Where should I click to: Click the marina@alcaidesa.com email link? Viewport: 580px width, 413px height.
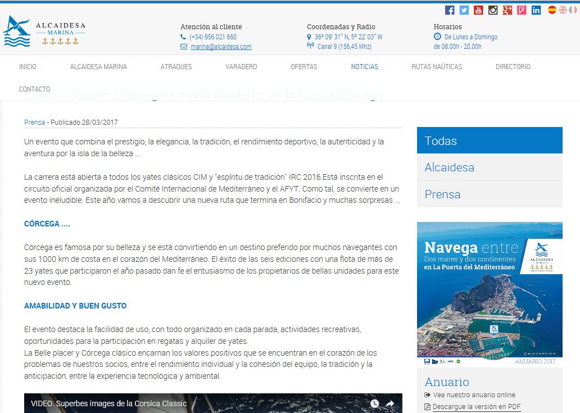221,47
